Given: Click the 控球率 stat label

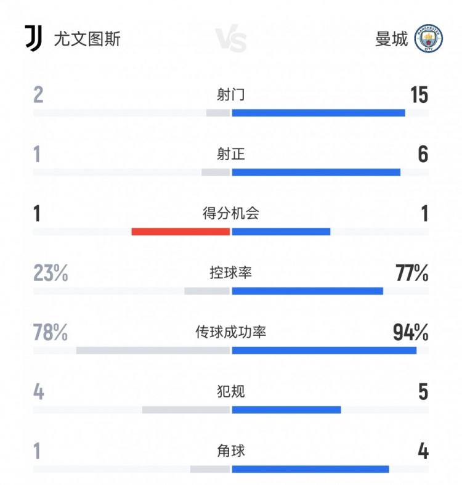Looking at the screenshot, I should (x=231, y=272).
